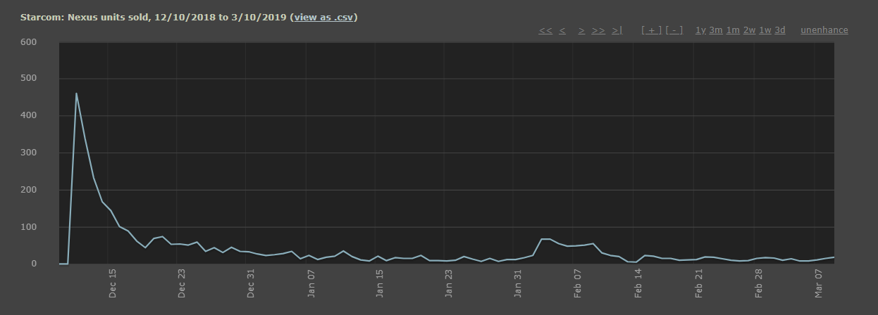Image resolution: width=878 pixels, height=315 pixels.
Task: Click the Dec 15 x-axis label
Action: point(113,282)
